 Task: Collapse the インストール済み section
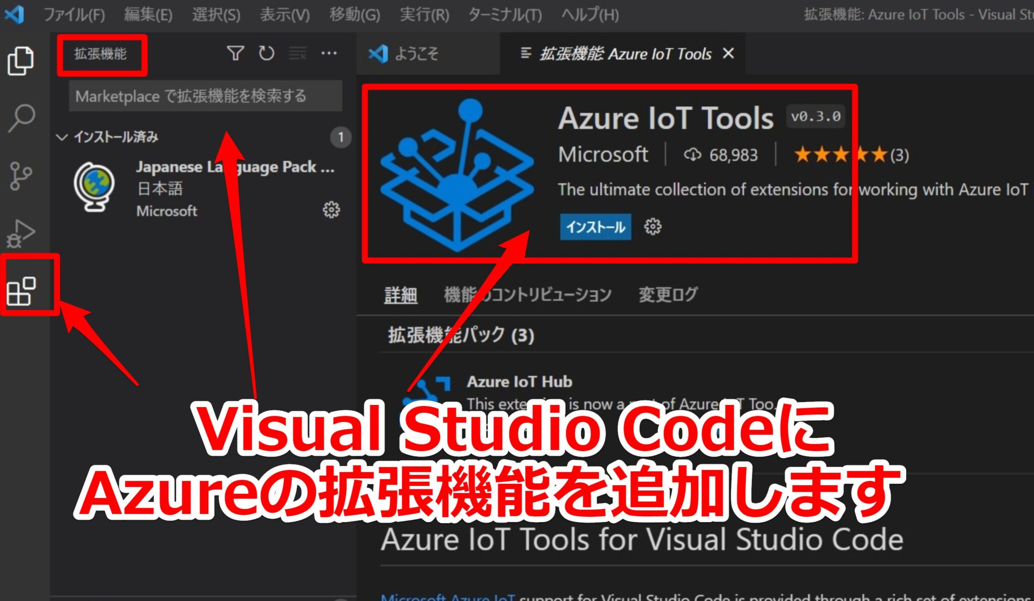pos(62,136)
